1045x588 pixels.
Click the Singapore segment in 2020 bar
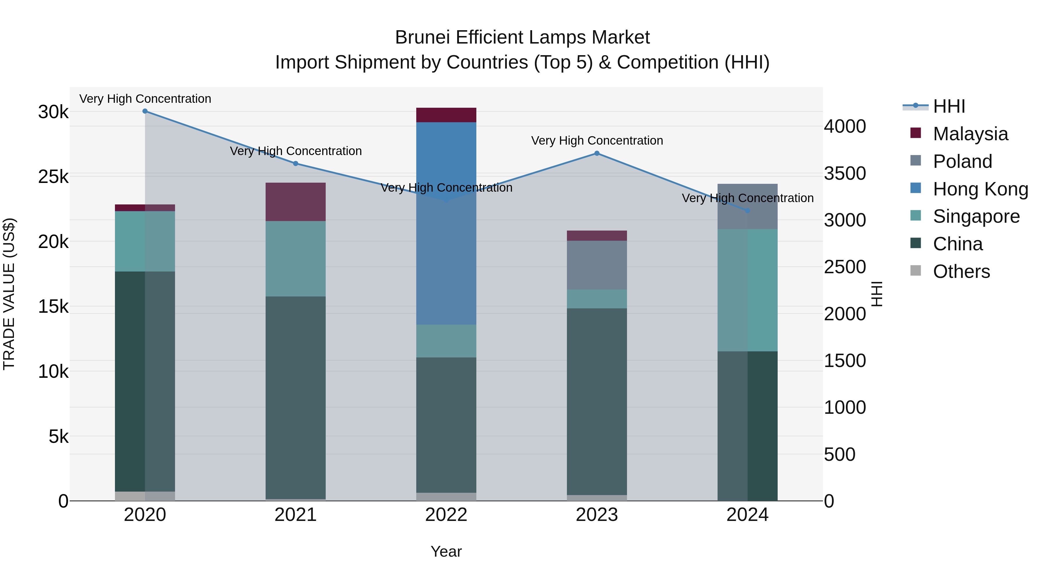coord(145,242)
